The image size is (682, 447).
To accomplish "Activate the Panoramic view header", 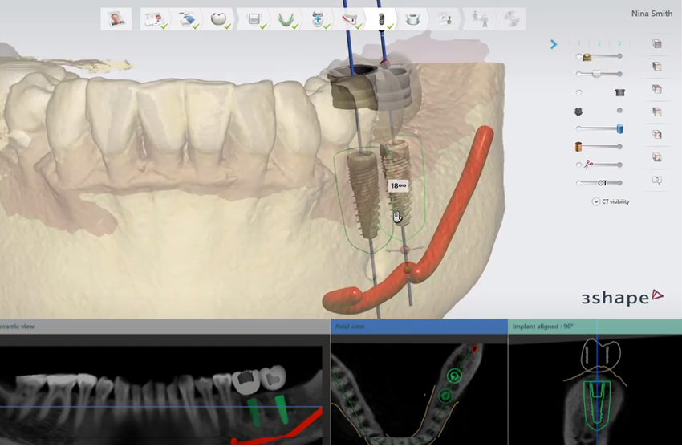I will 164,327.
